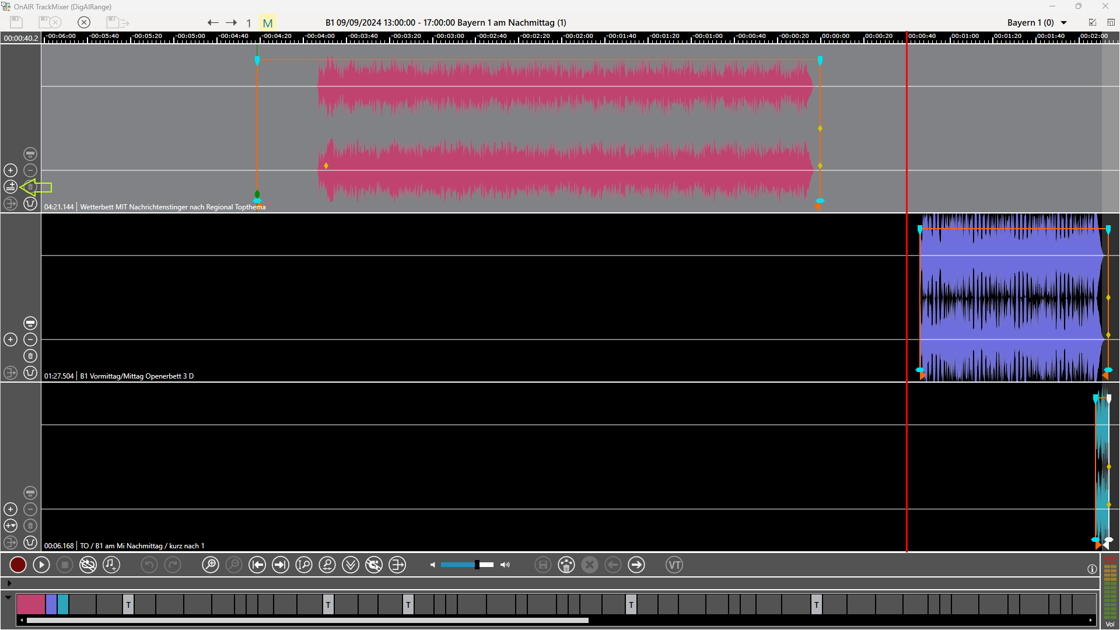
Task: Click the trash bin delete icon in bottom toolbar
Action: coord(566,565)
